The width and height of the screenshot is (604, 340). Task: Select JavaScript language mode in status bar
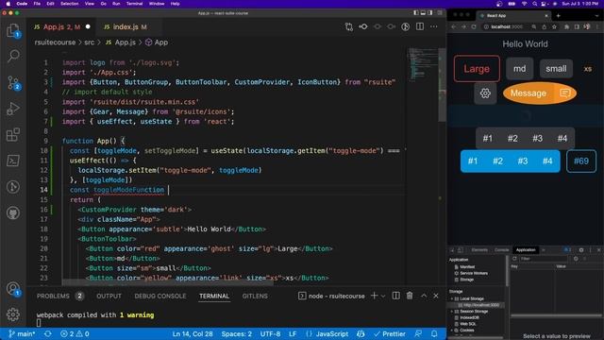(331, 333)
